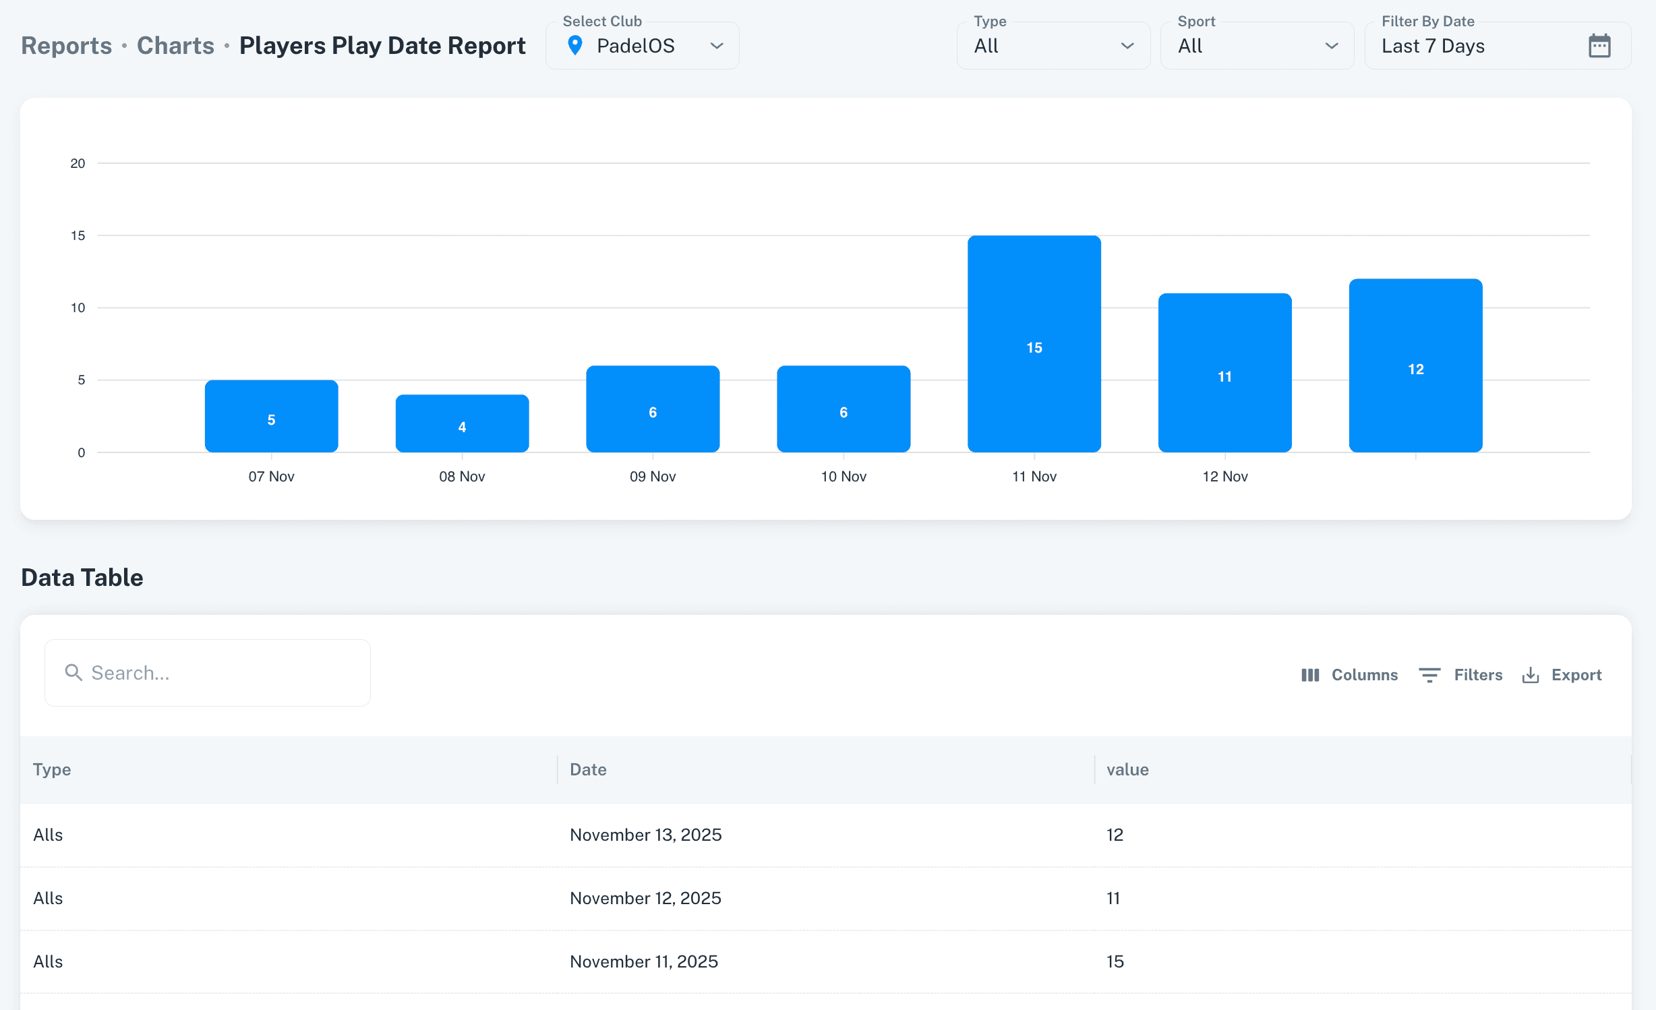Click the Columns grid icon
This screenshot has height=1010, width=1656.
coord(1309,675)
